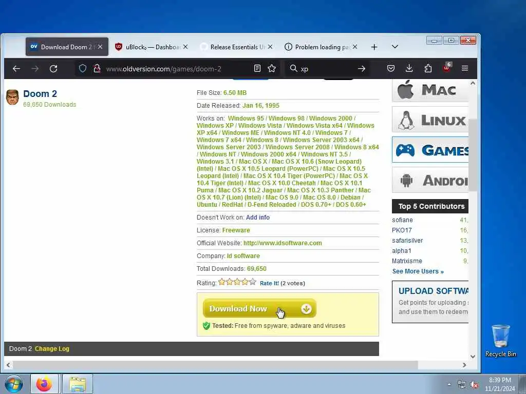Open the Android category banner
This screenshot has width=526, height=394.
[x=430, y=180]
